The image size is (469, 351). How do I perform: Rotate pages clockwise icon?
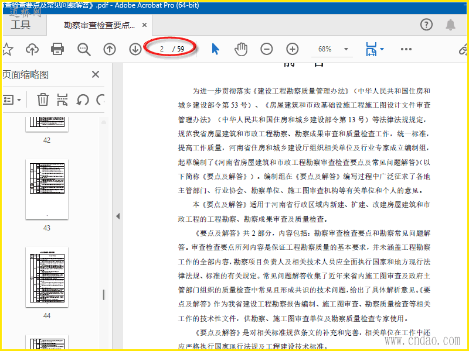[x=100, y=99]
